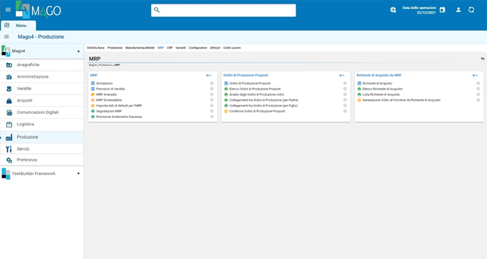Switch to the Attrezzi tab
Image resolution: width=487 pixels, height=259 pixels.
click(x=215, y=48)
